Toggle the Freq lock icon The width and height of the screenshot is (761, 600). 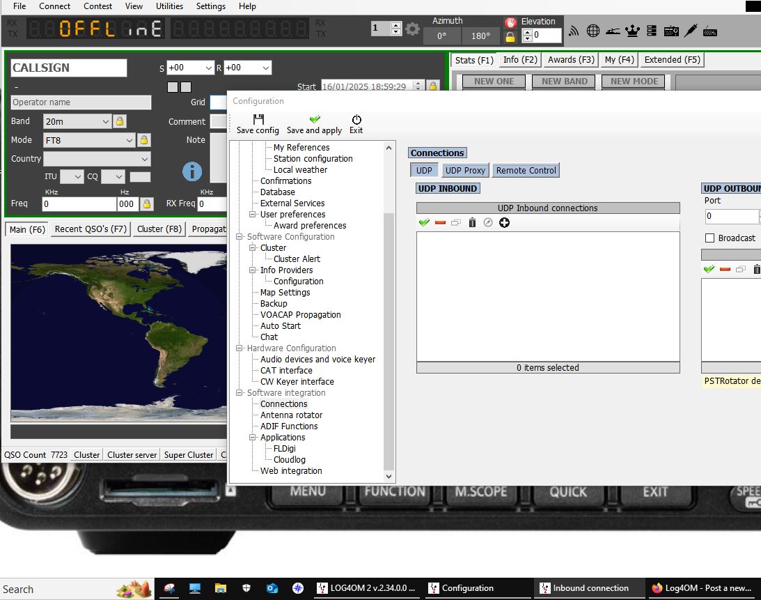tap(147, 203)
